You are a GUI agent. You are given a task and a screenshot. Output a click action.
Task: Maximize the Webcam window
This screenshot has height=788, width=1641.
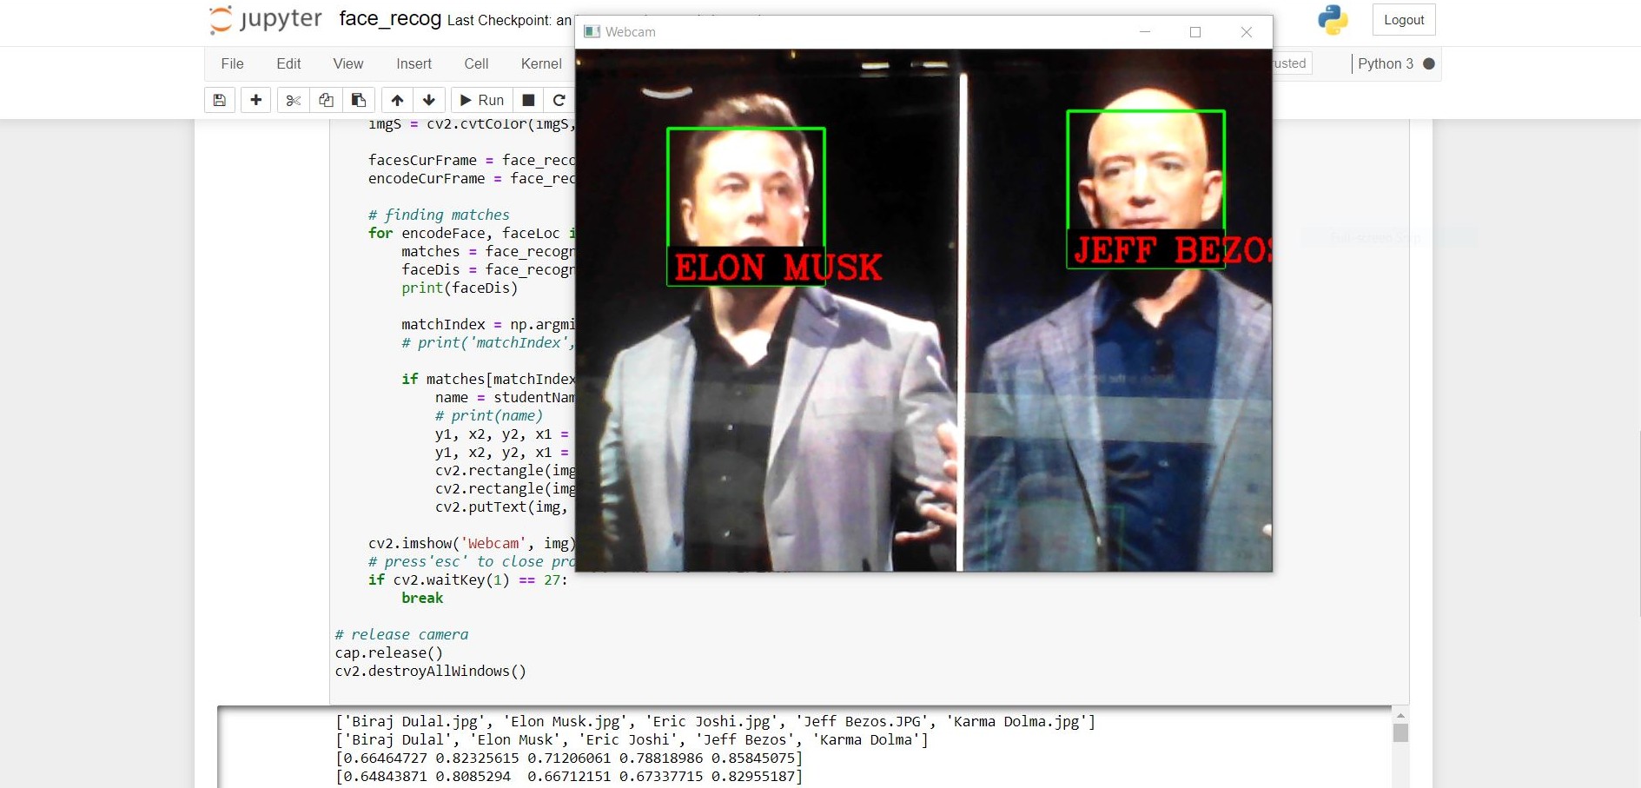(1195, 32)
